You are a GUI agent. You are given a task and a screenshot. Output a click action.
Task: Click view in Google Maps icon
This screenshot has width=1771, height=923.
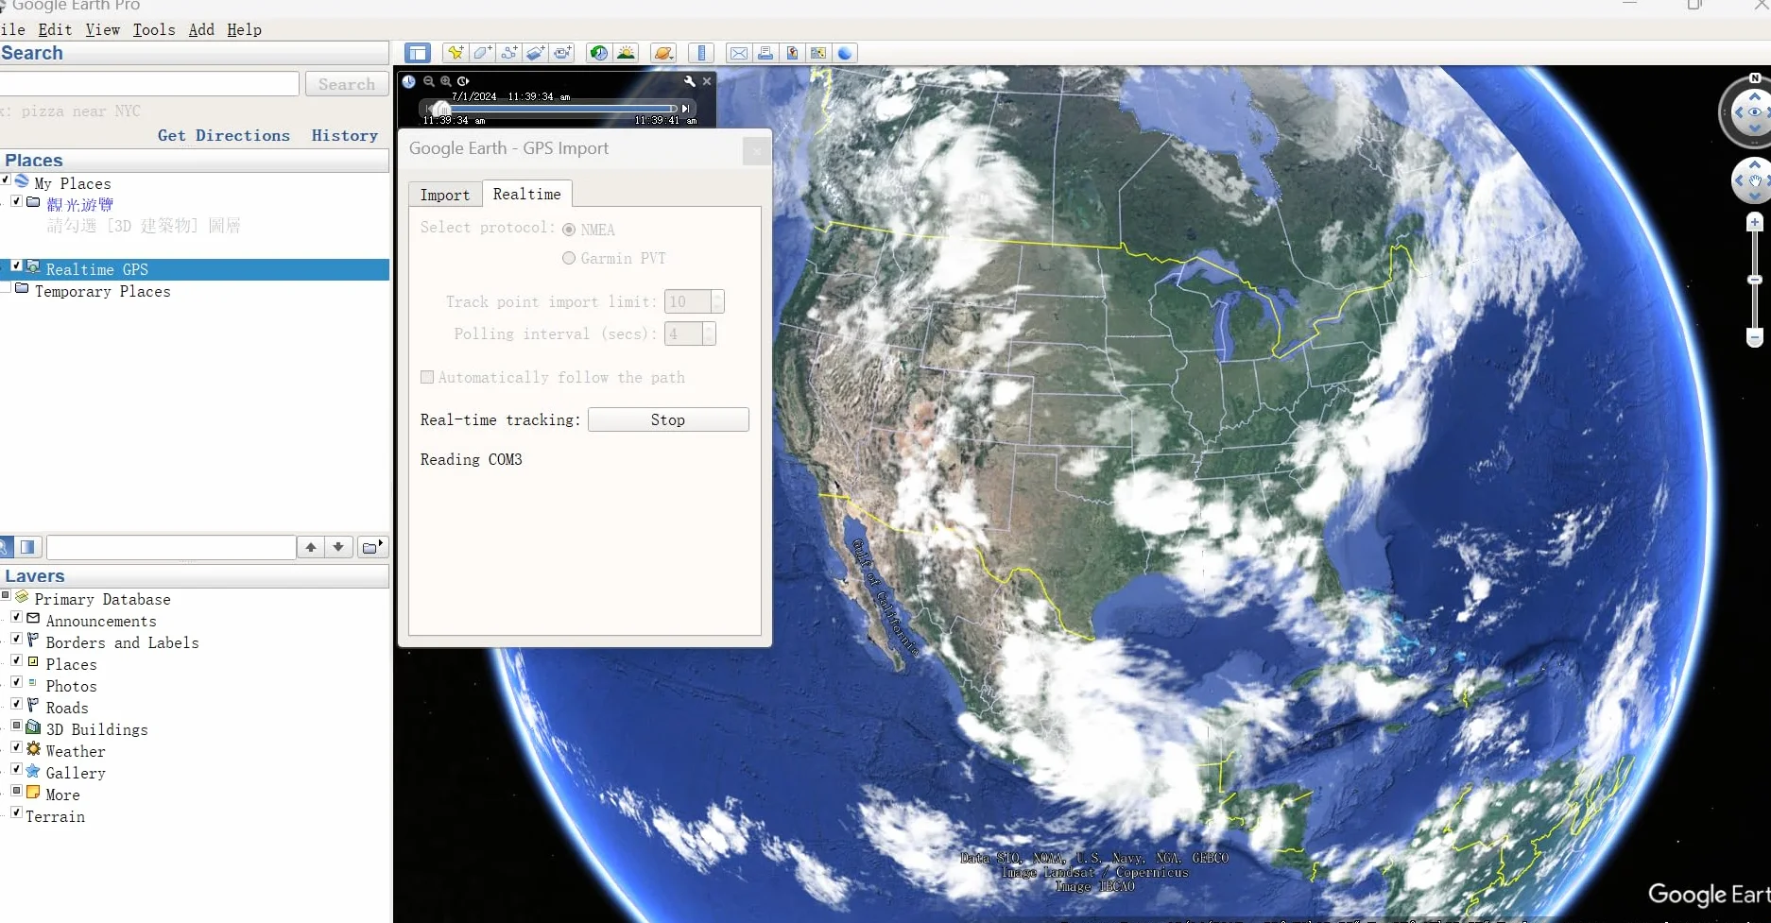(818, 53)
